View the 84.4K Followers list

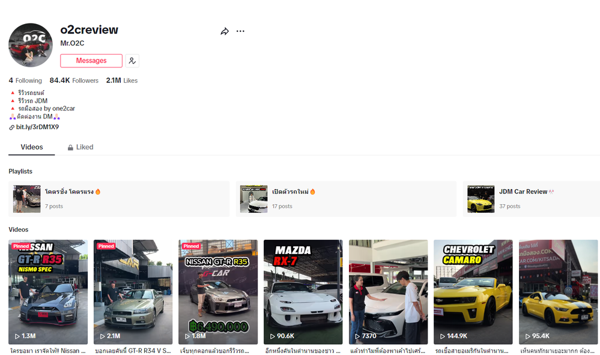click(74, 80)
